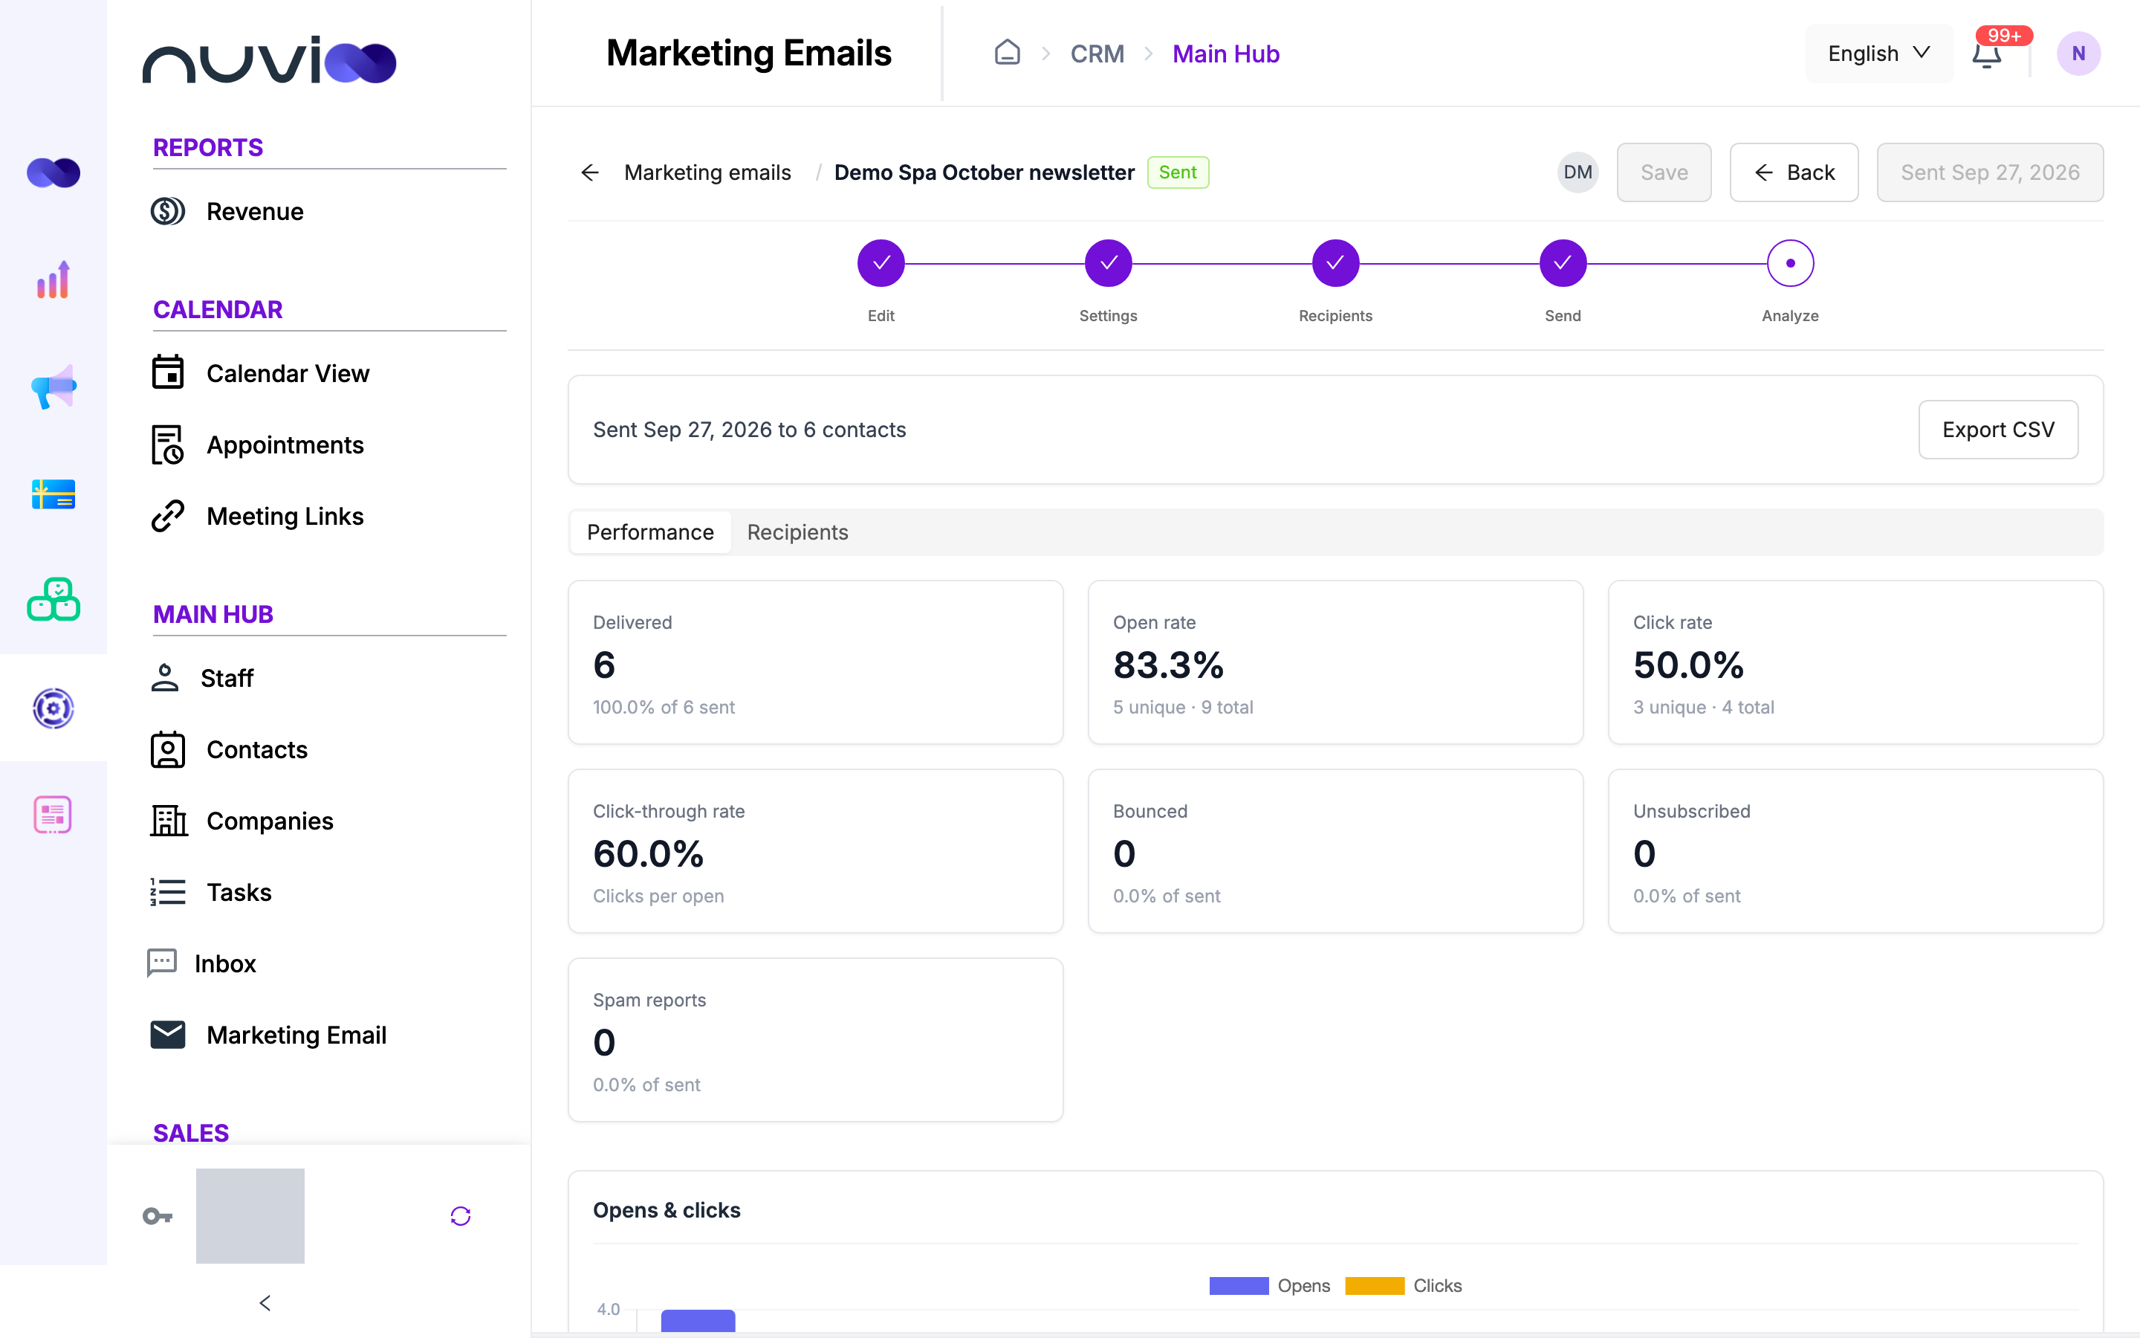Click the Back button
2140x1338 pixels.
pyautogui.click(x=1793, y=172)
